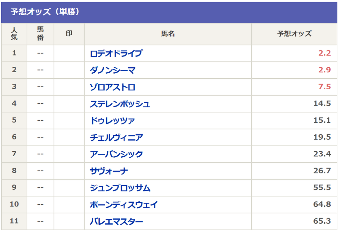340x233 pixels.
Task: Select the ジュンブロッサム horse link
Action: pyautogui.click(x=120, y=188)
